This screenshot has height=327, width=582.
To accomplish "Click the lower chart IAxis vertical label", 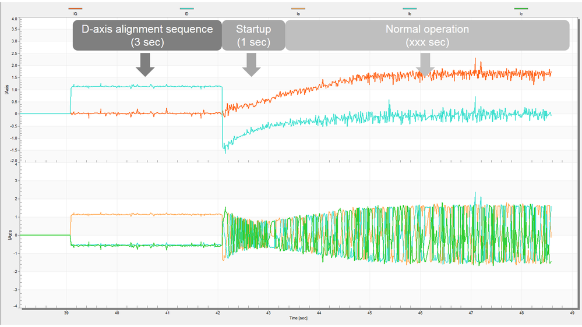I will click(10, 234).
